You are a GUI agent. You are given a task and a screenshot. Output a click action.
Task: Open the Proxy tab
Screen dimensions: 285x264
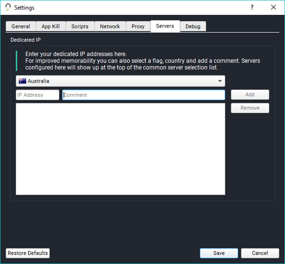pos(138,26)
